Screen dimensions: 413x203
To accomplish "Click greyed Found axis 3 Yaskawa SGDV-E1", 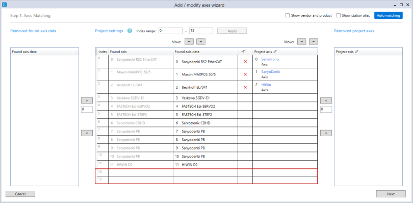I will pyautogui.click(x=141, y=98).
